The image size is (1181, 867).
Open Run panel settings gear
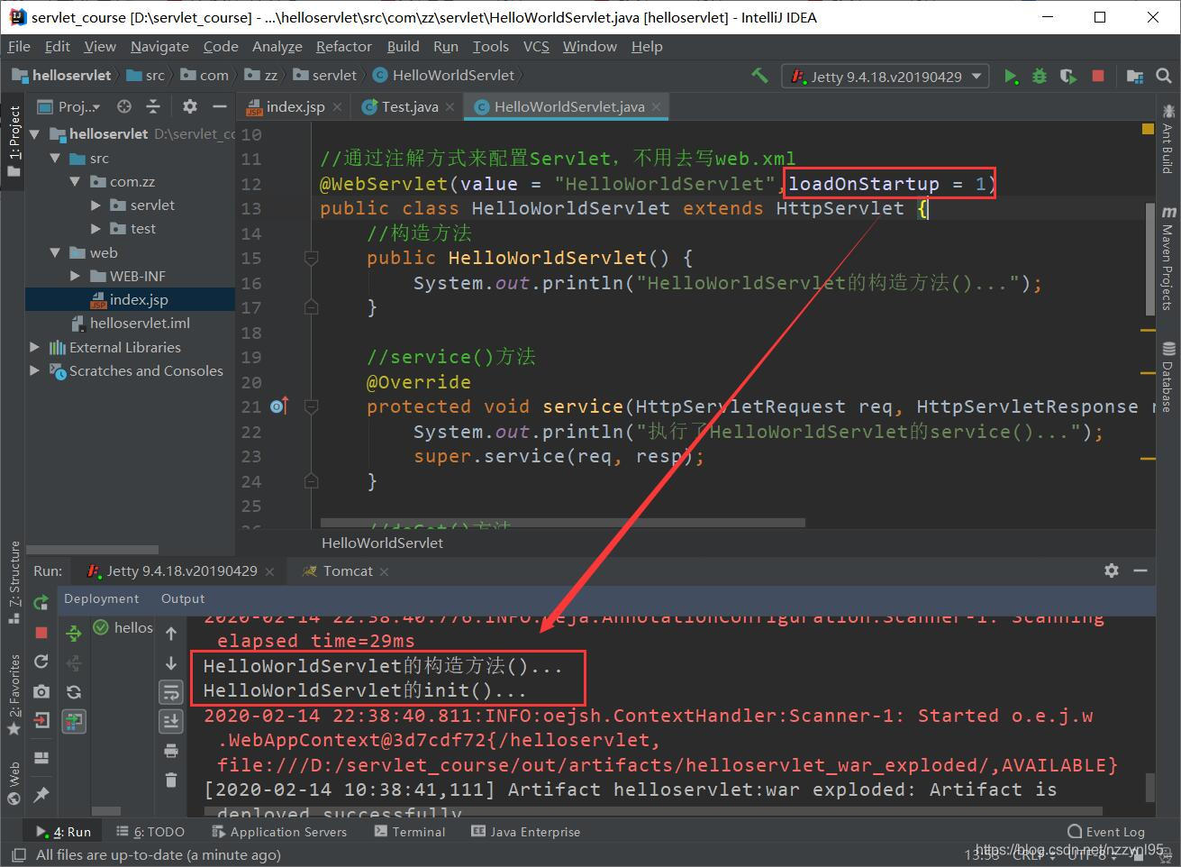[x=1112, y=570]
